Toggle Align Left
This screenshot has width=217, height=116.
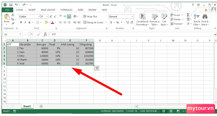tap(61, 22)
